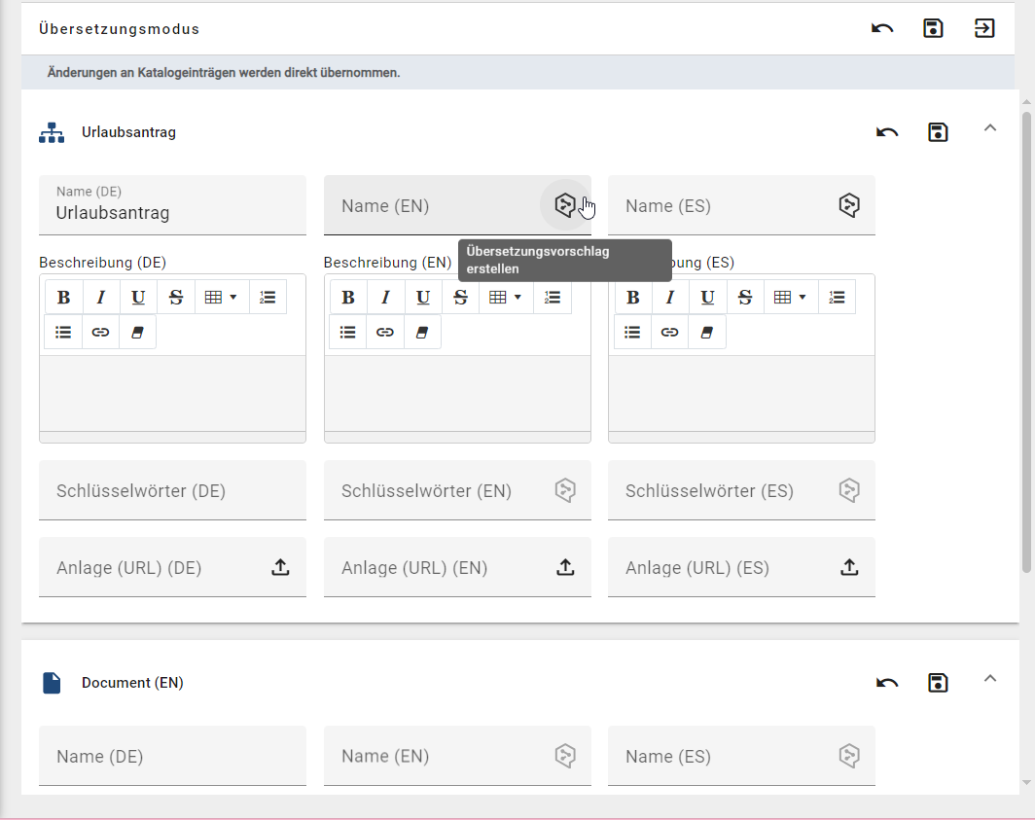
Task: Collapse the Document (EN) section
Action: [x=990, y=678]
